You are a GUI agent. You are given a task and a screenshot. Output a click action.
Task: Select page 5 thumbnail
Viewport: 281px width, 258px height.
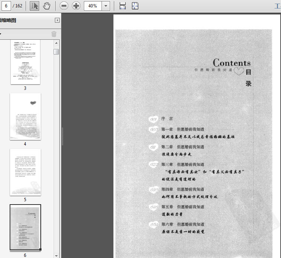(25, 172)
